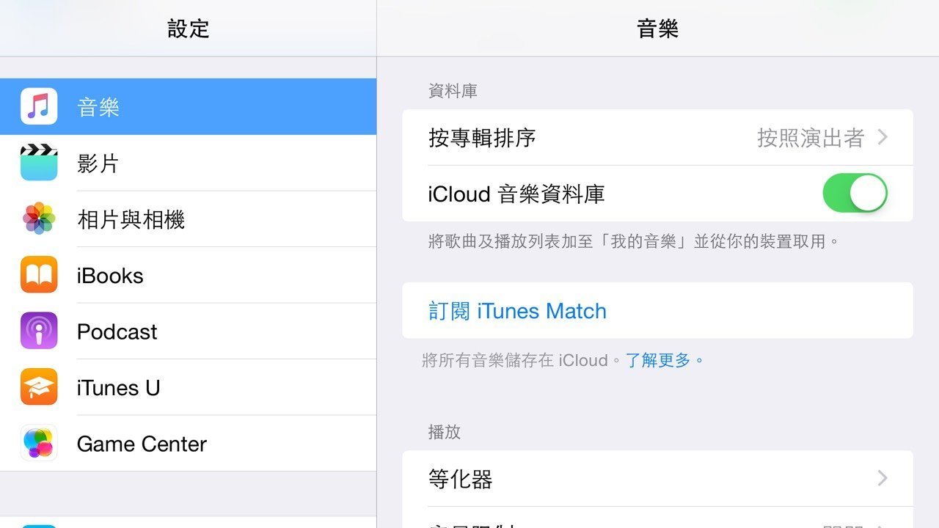The image size is (939, 528).
Task: Select the 音樂 (Music) settings icon
Action: [x=38, y=106]
